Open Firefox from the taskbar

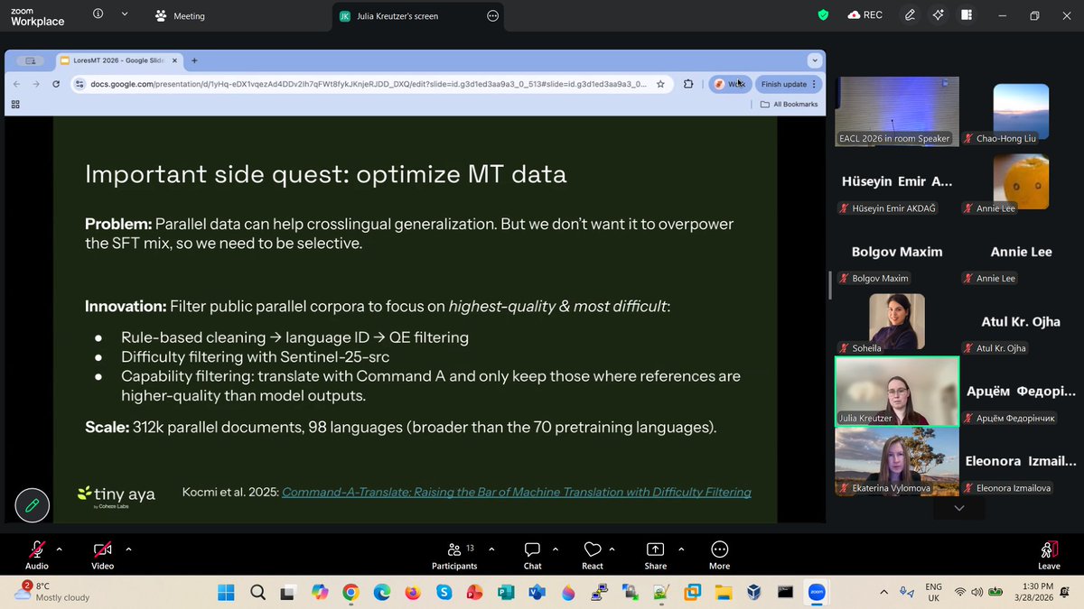click(413, 593)
